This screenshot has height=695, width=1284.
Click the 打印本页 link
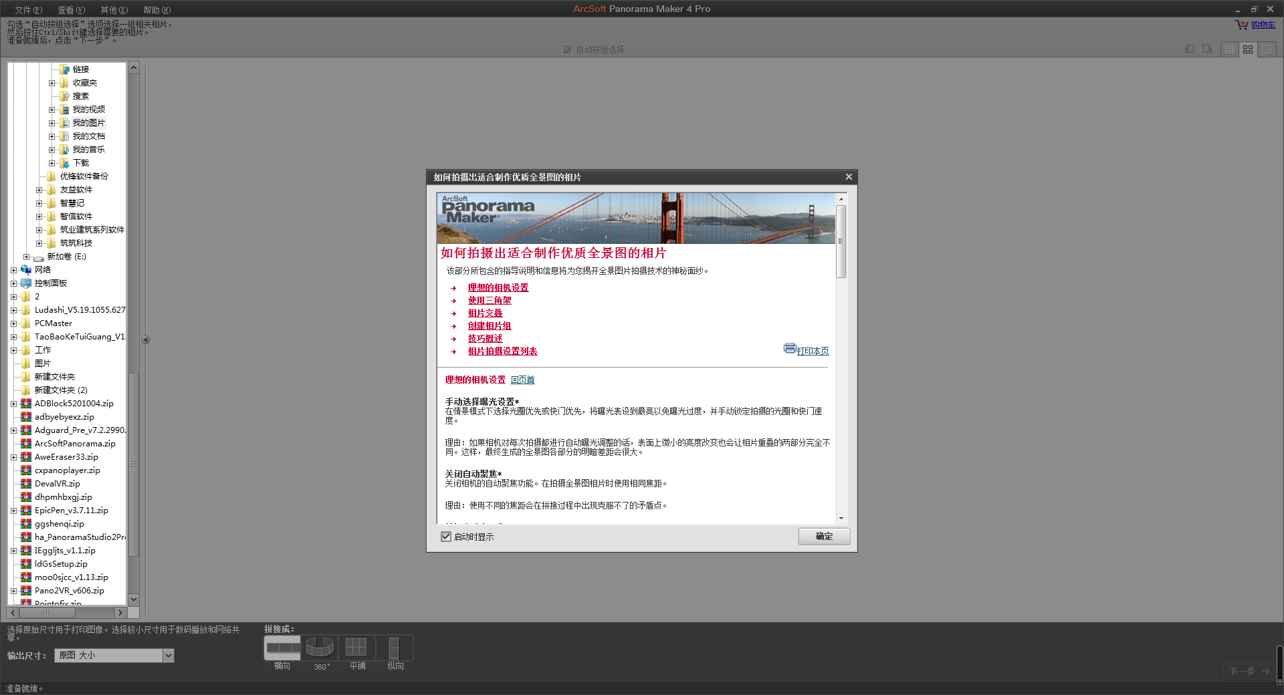[x=813, y=351]
